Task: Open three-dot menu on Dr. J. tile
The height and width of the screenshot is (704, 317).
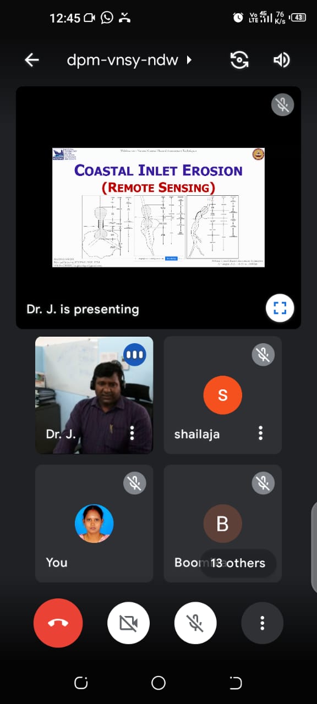Action: click(132, 433)
